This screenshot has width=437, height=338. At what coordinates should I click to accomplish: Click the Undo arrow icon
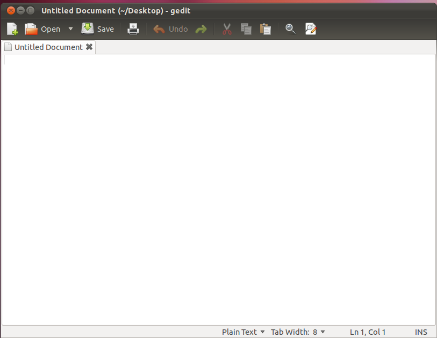(x=159, y=29)
